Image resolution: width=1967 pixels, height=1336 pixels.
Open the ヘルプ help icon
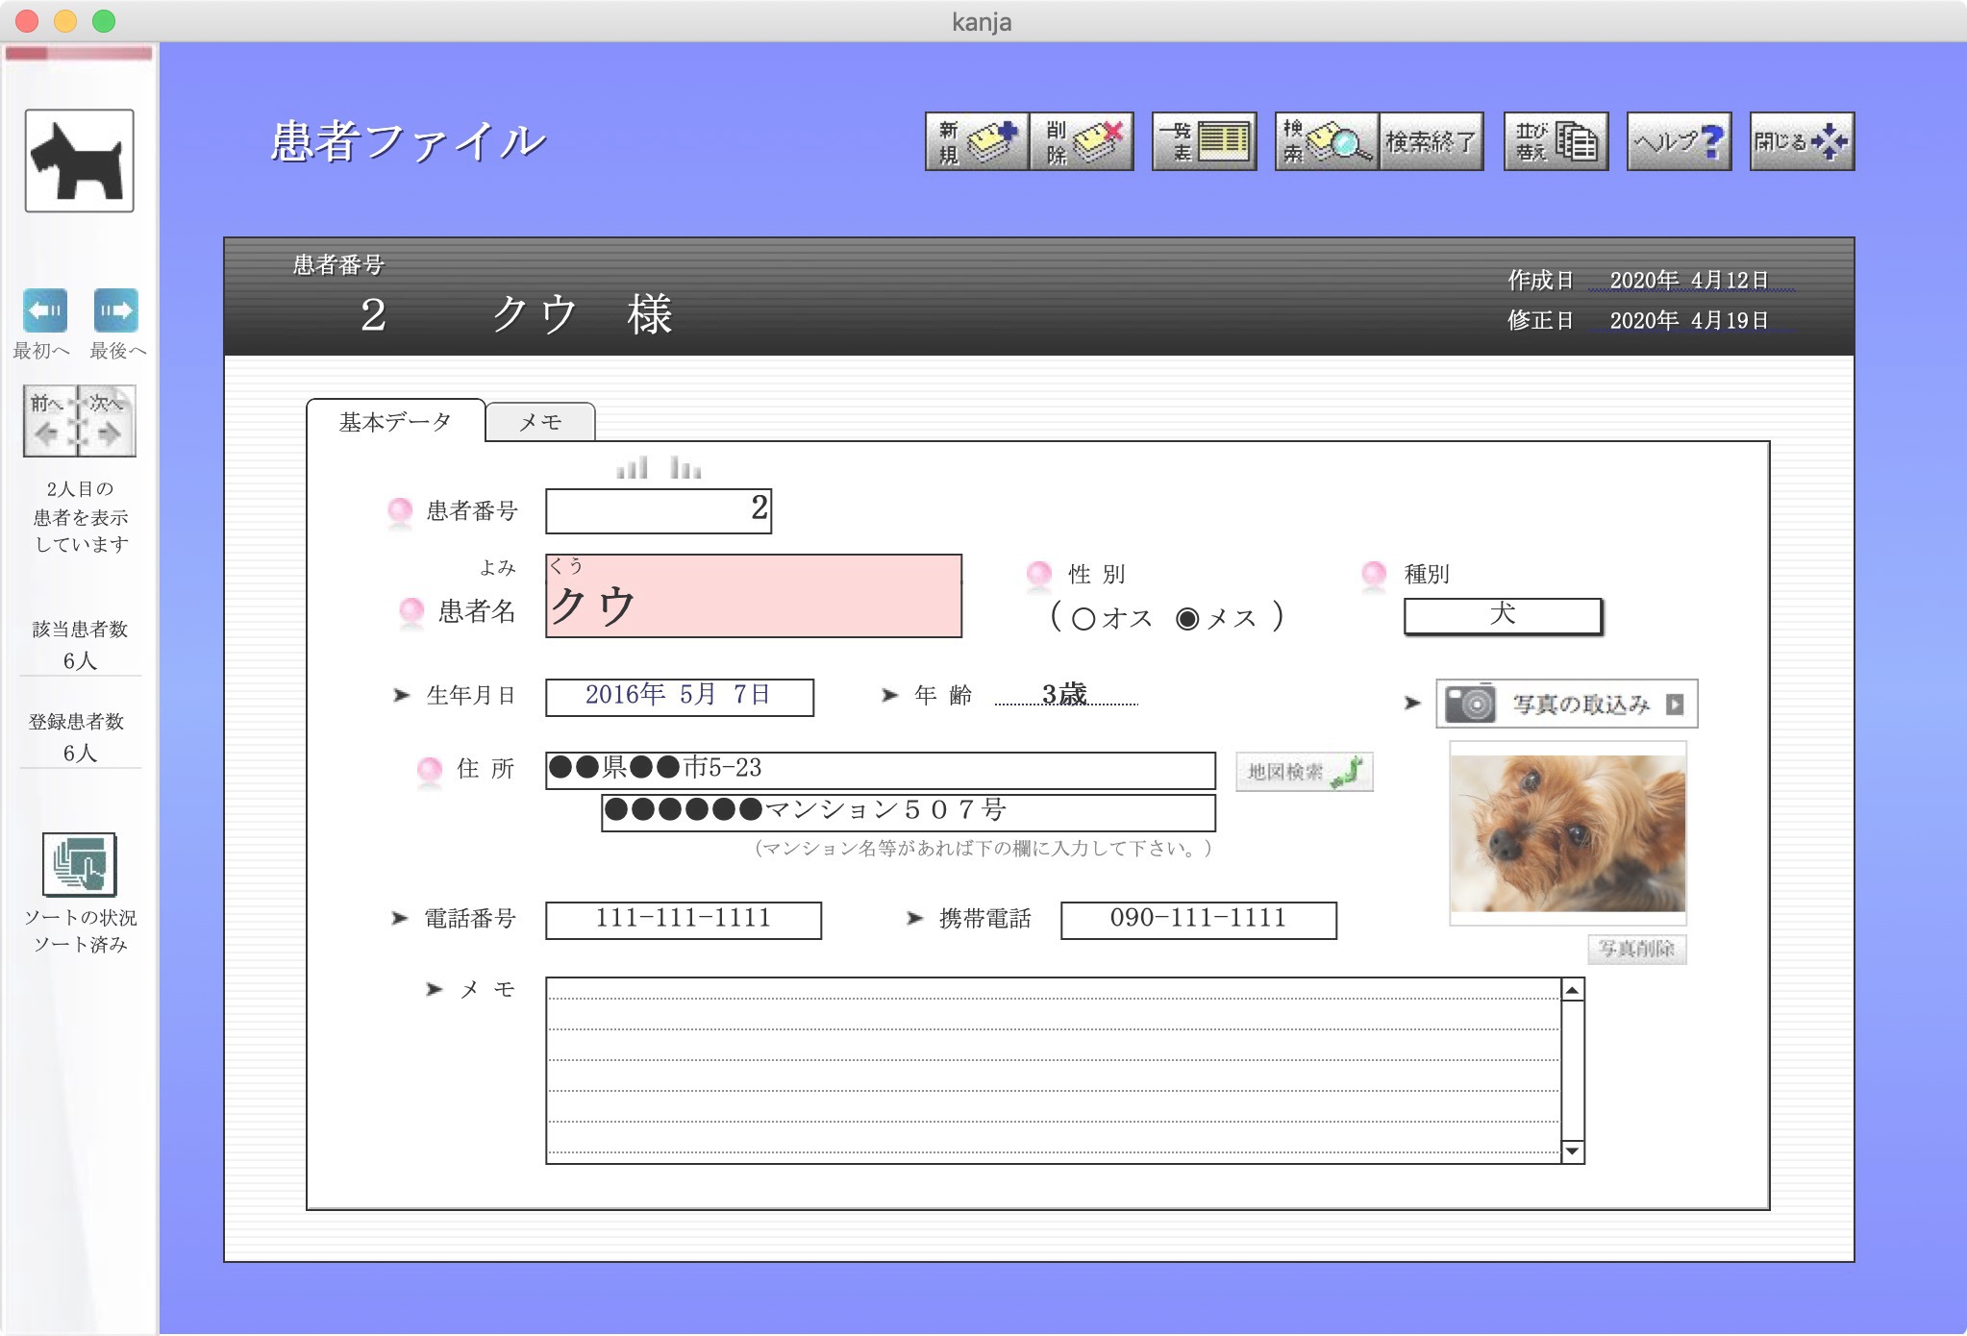1678,141
